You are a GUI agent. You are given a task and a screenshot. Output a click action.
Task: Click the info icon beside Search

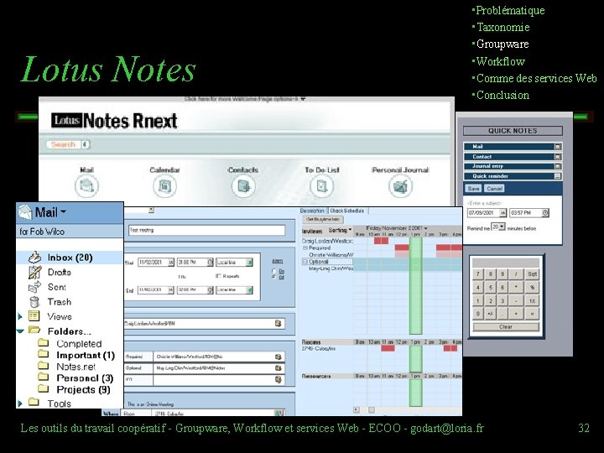click(x=85, y=144)
